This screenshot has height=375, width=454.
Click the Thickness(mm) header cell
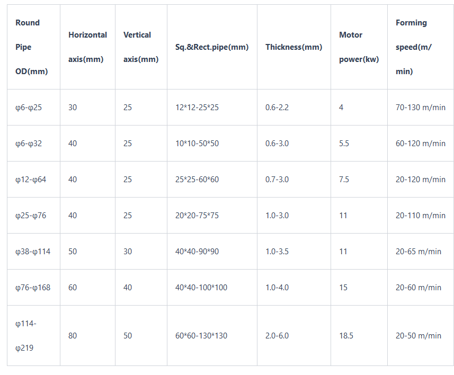tap(293, 47)
